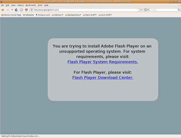Open the File menu
Image resolution: width=181 pixels, height=138 pixels.
pyautogui.click(x=2, y=5)
